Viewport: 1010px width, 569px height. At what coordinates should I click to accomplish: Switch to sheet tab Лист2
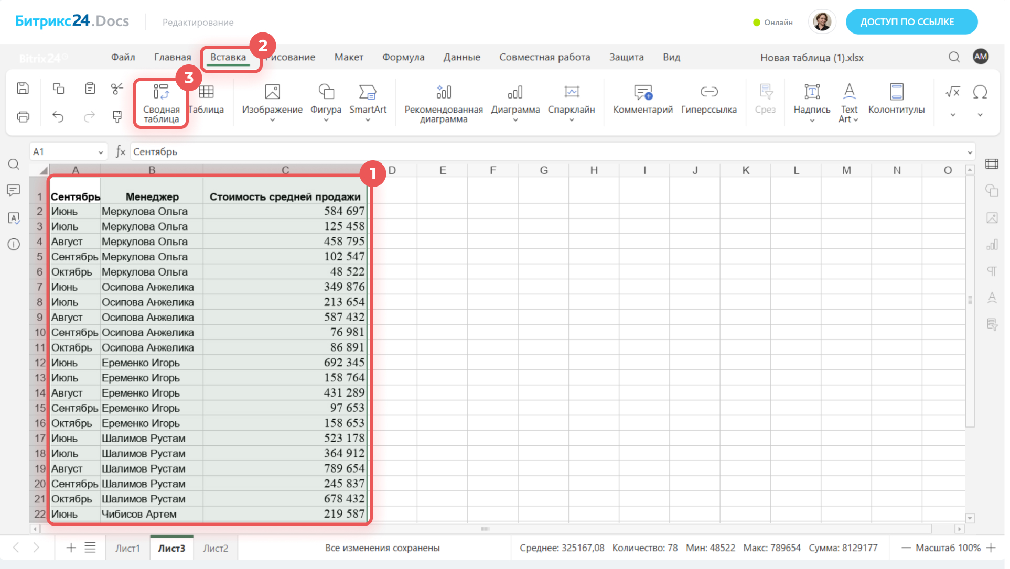tap(216, 548)
